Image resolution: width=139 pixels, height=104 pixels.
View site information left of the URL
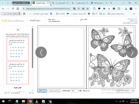tap(24, 9)
